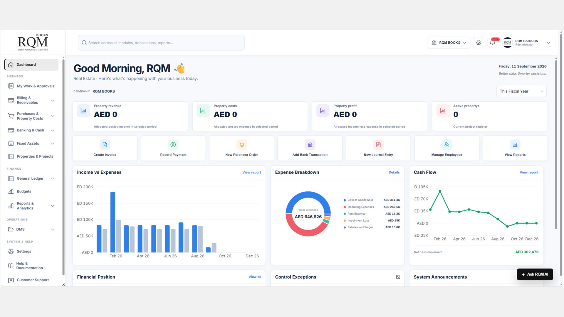Viewport: 564px width, 317px height.
Task: Open Help & Documentation
Action: [31, 266]
